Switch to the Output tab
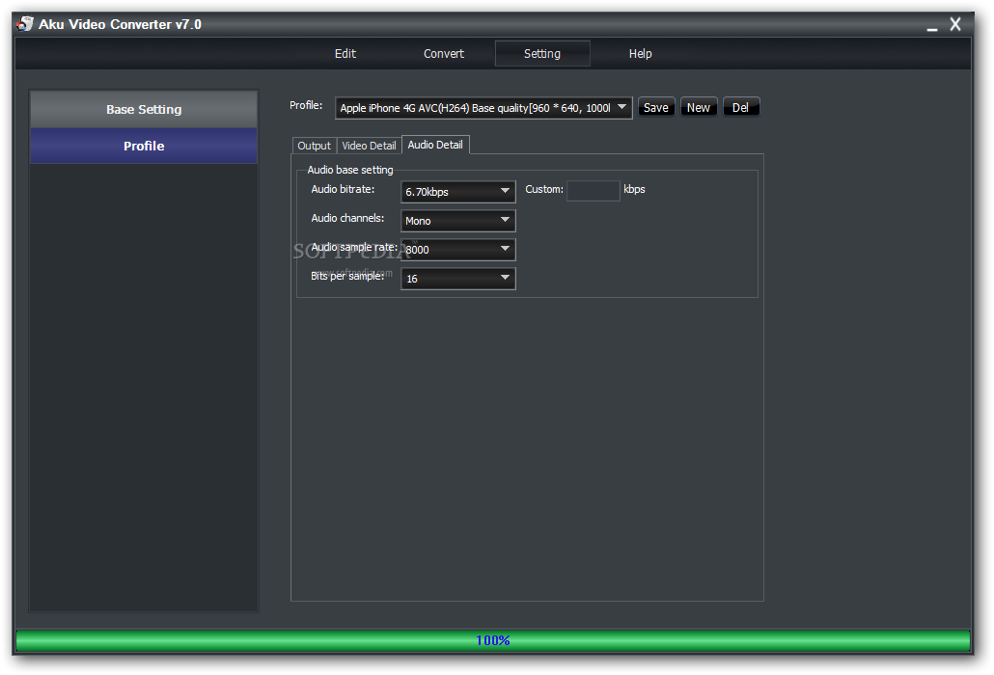This screenshot has height=675, width=994. pos(315,146)
